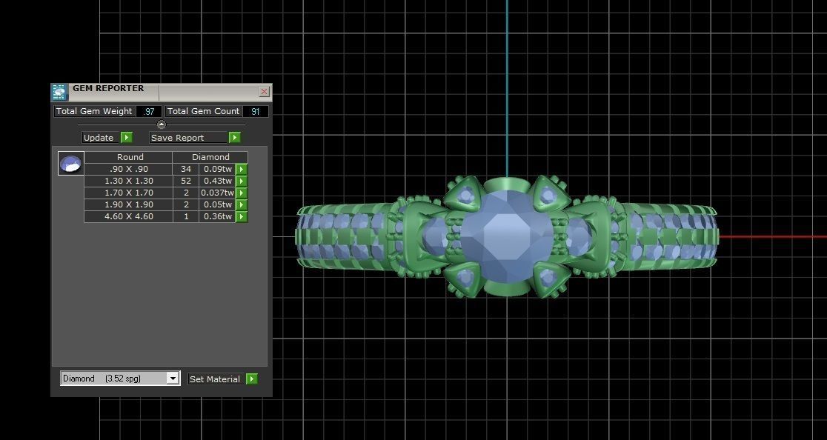Click green arrow for 1.90 X 1.90 row
The width and height of the screenshot is (827, 440).
(x=241, y=204)
